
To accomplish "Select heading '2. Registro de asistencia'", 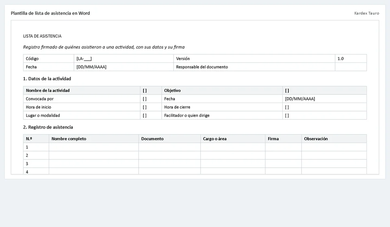I will click(x=48, y=127).
